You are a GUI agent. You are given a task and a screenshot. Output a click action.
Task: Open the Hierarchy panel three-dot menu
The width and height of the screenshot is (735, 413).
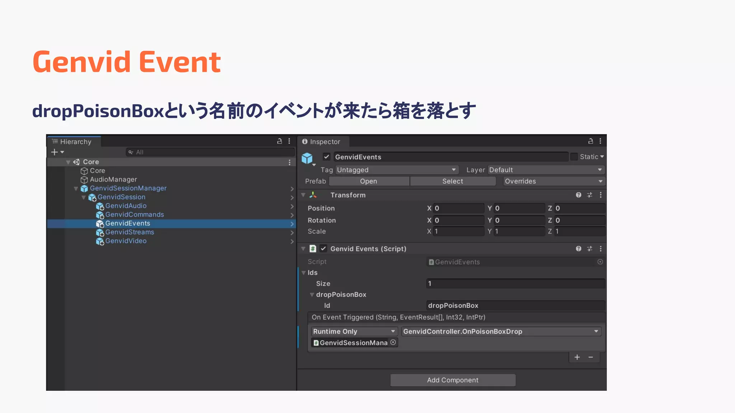click(x=289, y=141)
